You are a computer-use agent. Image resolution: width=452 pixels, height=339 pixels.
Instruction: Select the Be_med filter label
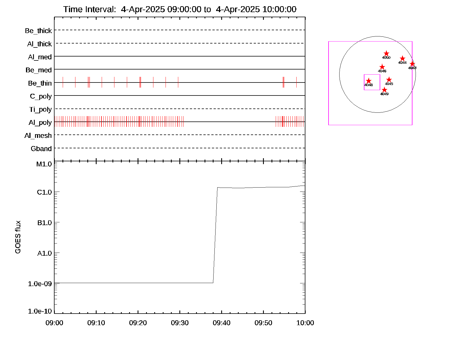39,70
